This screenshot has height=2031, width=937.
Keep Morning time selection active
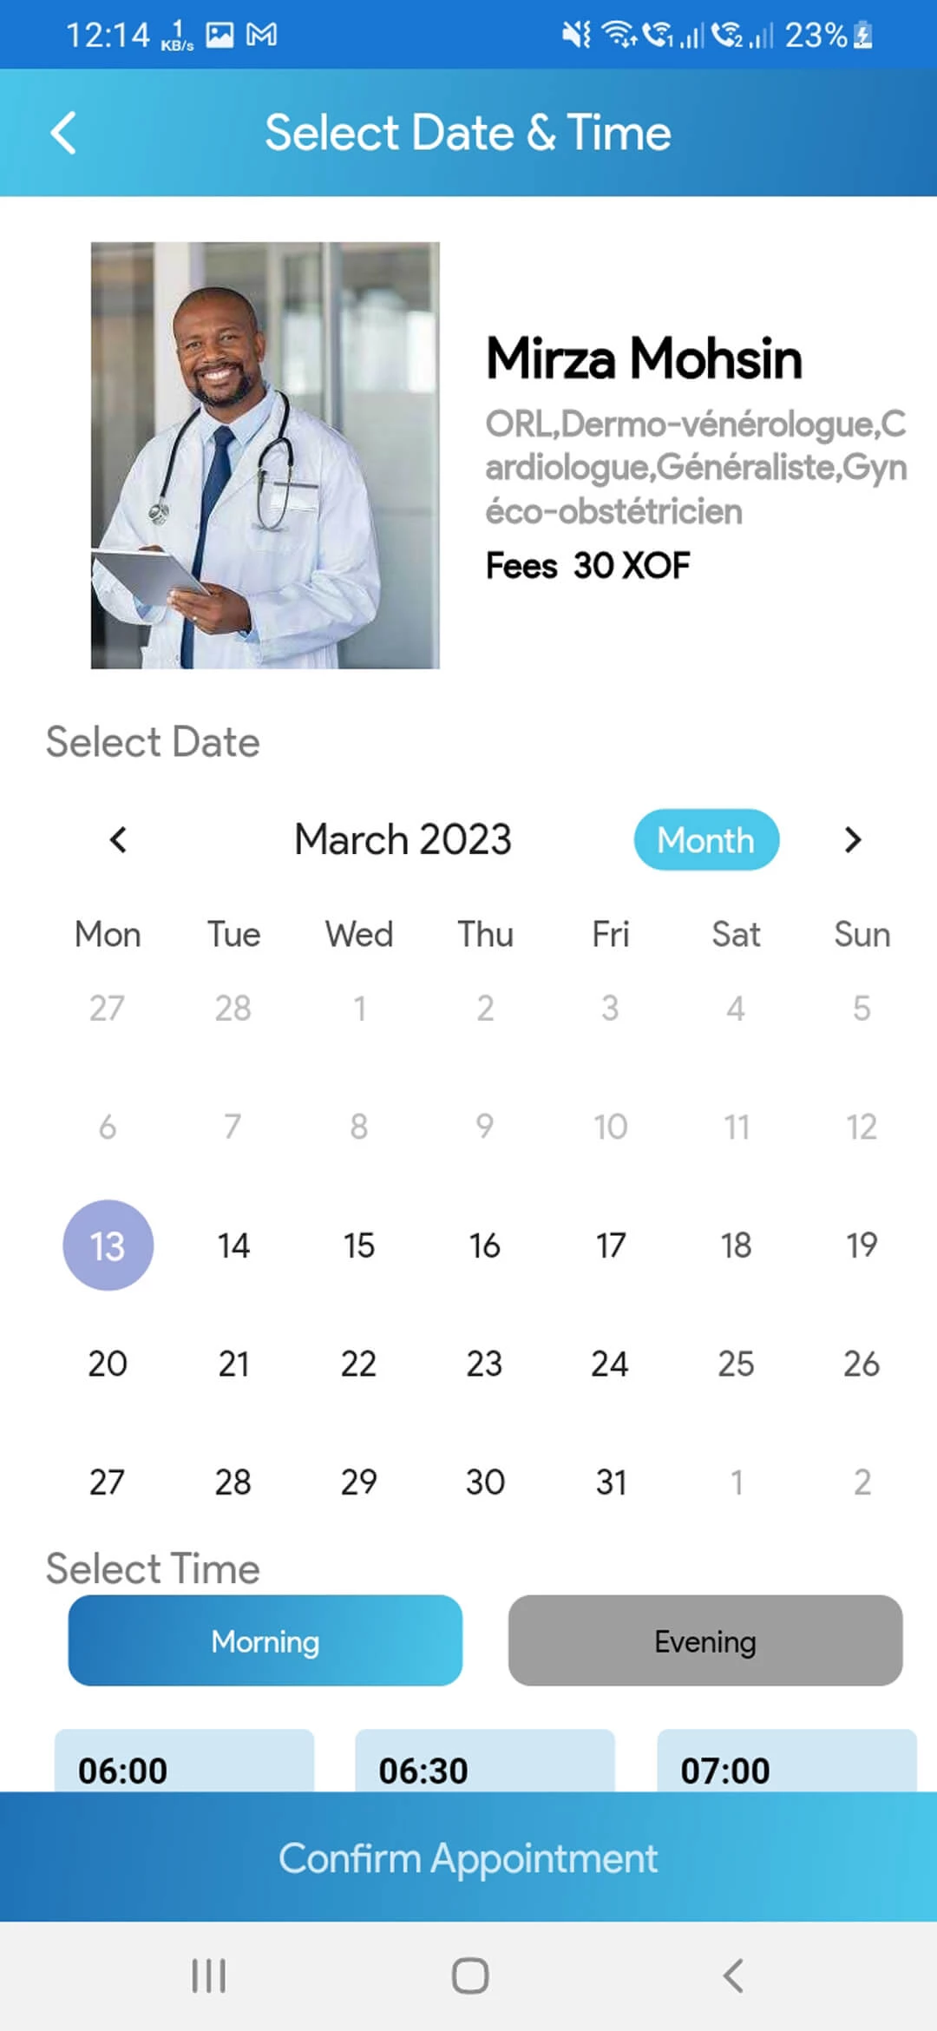(x=265, y=1640)
